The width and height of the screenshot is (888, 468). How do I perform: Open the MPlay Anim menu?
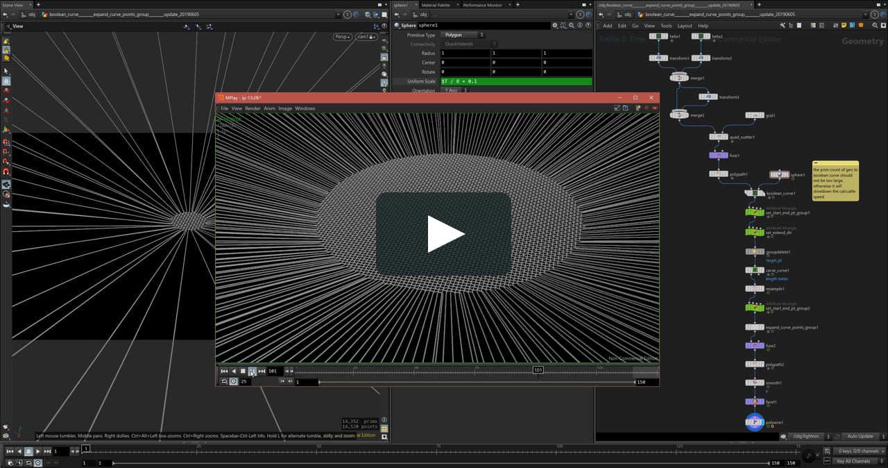(269, 108)
